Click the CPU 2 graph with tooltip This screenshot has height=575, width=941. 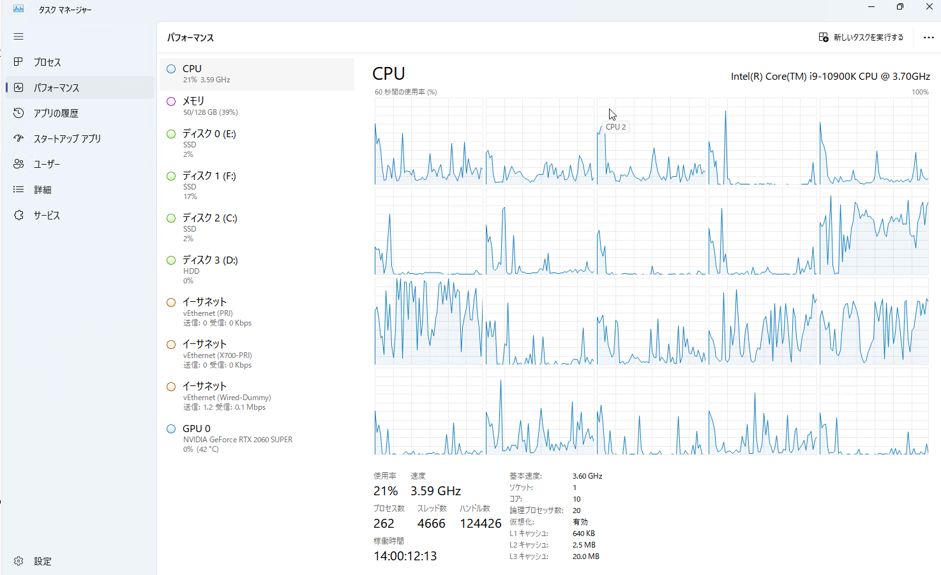[651, 142]
